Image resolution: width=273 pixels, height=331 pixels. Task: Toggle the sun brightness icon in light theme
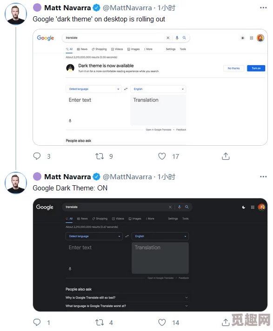(243, 38)
